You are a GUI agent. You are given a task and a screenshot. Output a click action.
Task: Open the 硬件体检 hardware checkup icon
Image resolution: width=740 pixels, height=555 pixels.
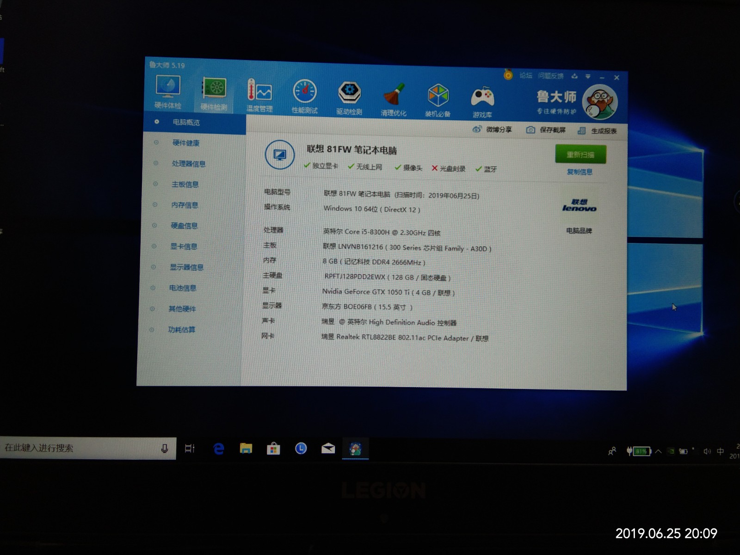coord(168,92)
